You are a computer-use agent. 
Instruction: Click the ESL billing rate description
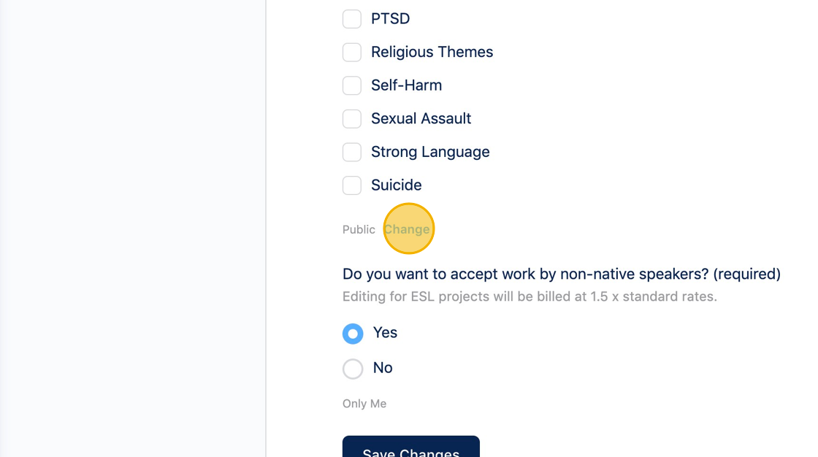[x=530, y=297]
